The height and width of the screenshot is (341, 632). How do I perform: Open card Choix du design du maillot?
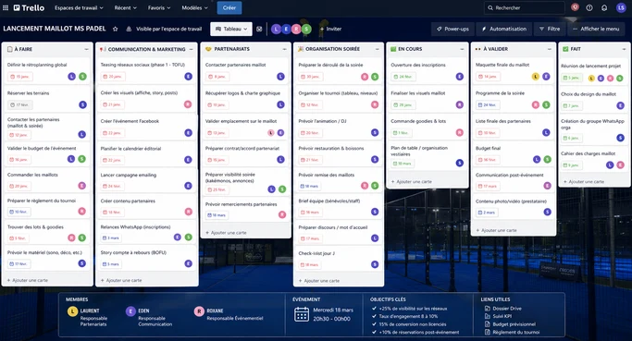tap(594, 100)
